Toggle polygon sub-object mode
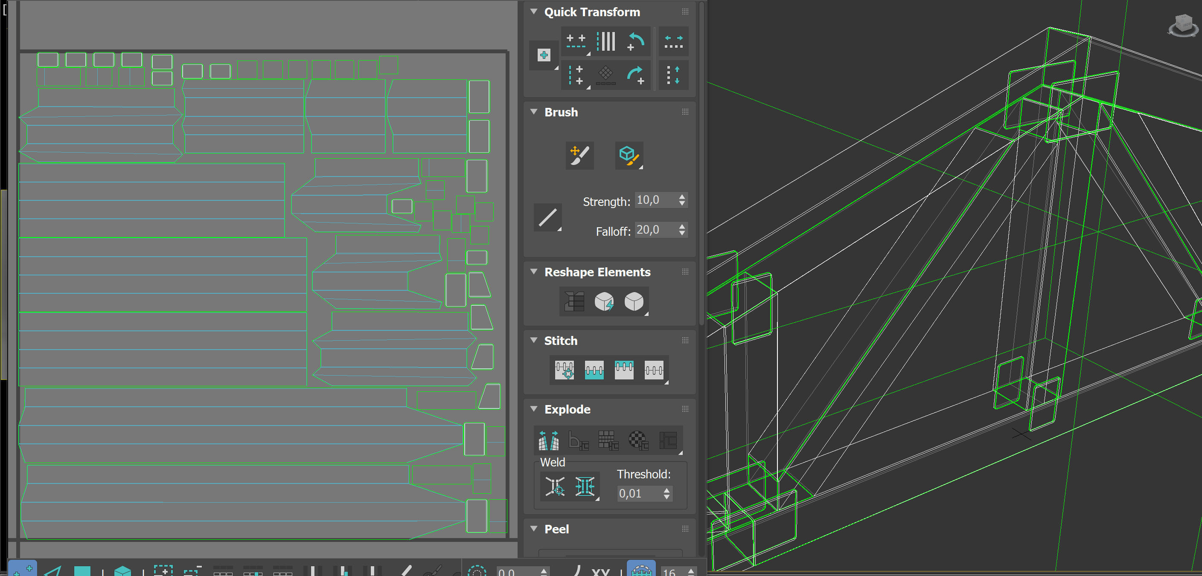This screenshot has width=1202, height=576. pos(82,570)
